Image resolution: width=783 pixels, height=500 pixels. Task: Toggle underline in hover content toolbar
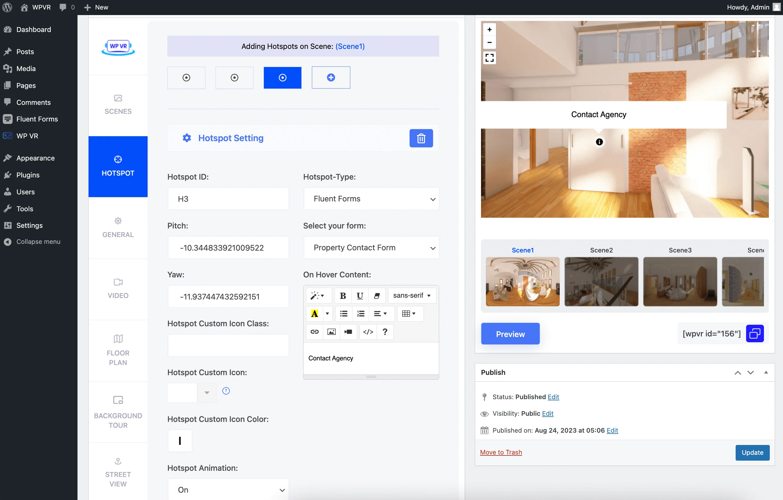click(359, 295)
